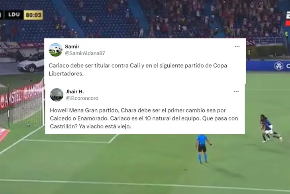Select Samir's tweet text about Cariaco

point(138,70)
